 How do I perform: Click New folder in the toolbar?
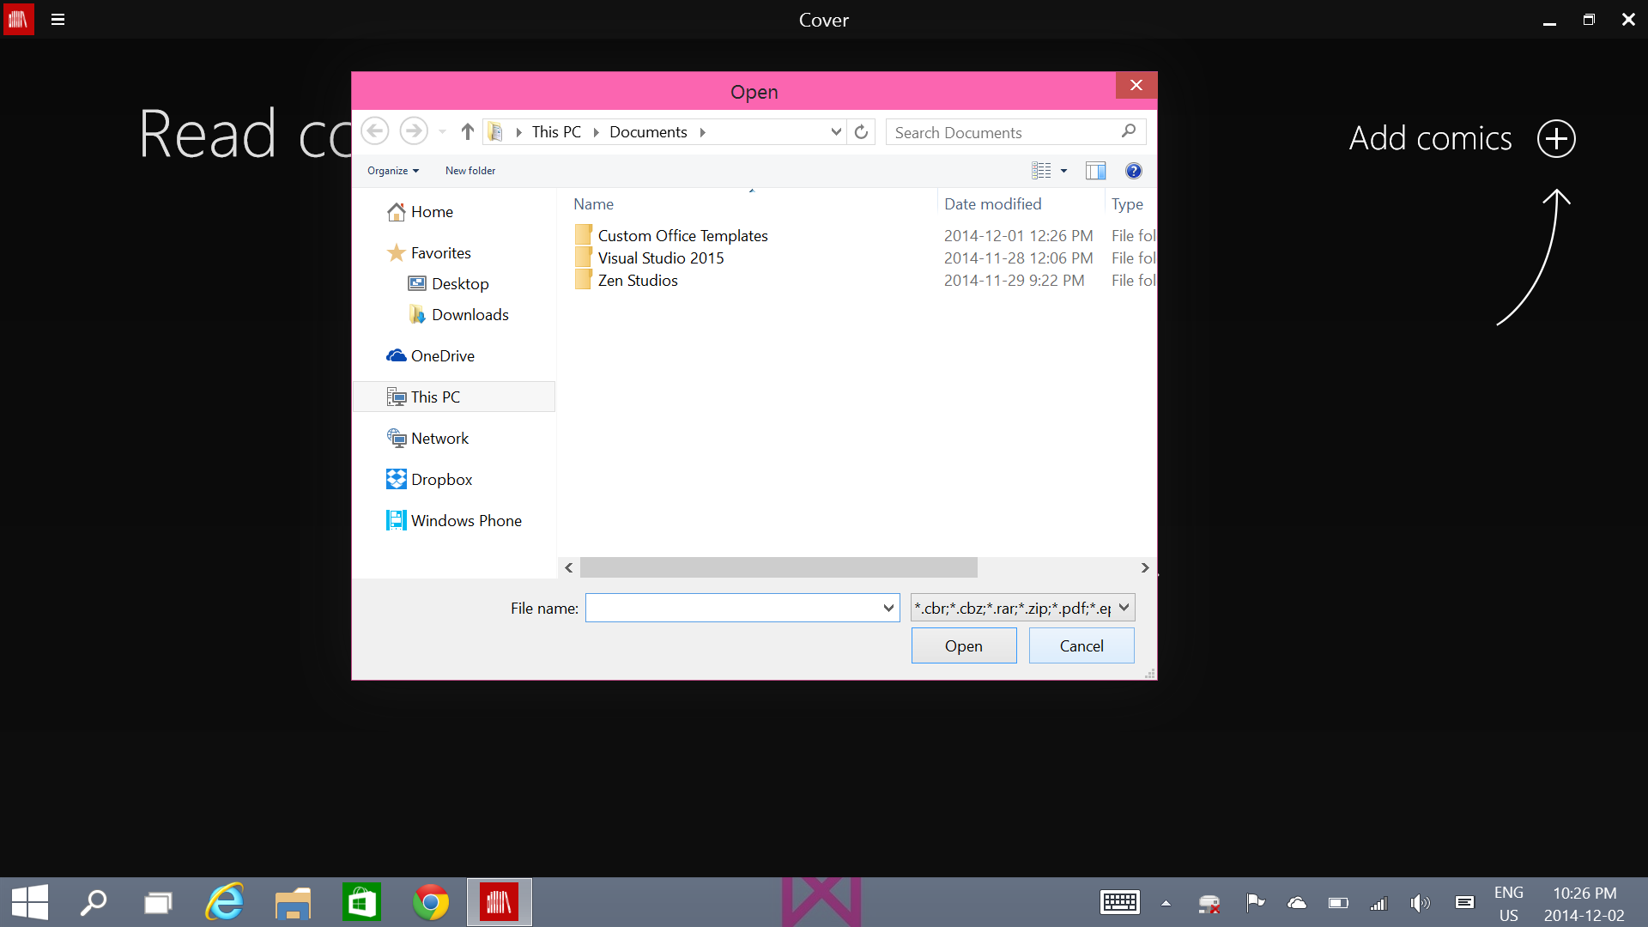point(470,171)
